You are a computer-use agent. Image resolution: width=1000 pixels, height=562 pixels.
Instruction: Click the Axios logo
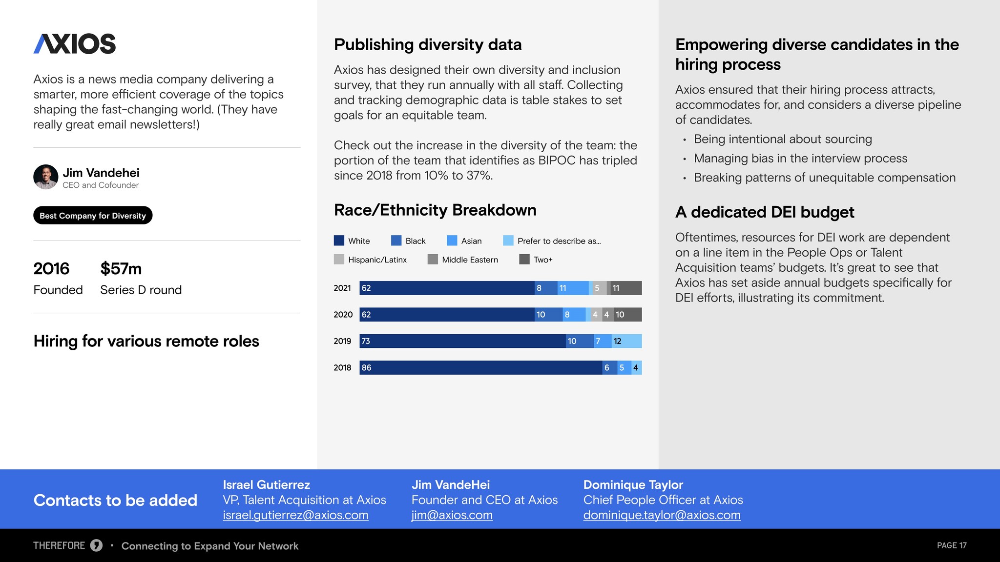click(x=74, y=44)
